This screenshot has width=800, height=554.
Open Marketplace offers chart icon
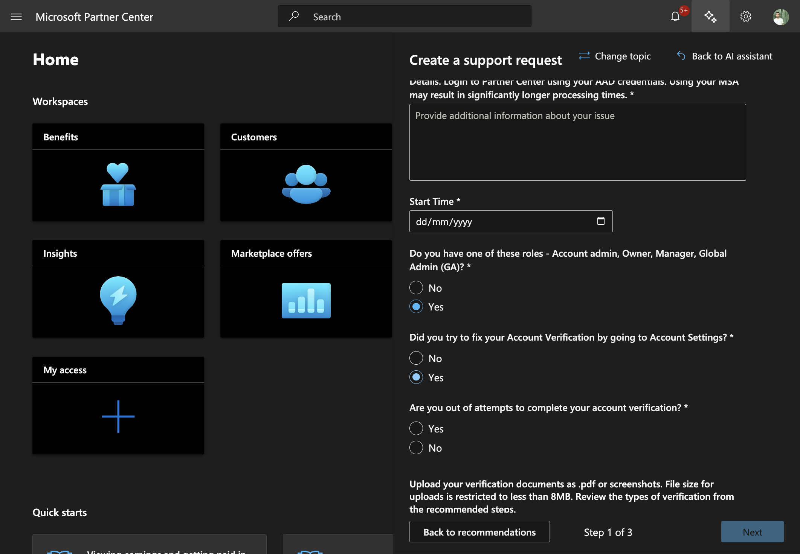pos(306,301)
